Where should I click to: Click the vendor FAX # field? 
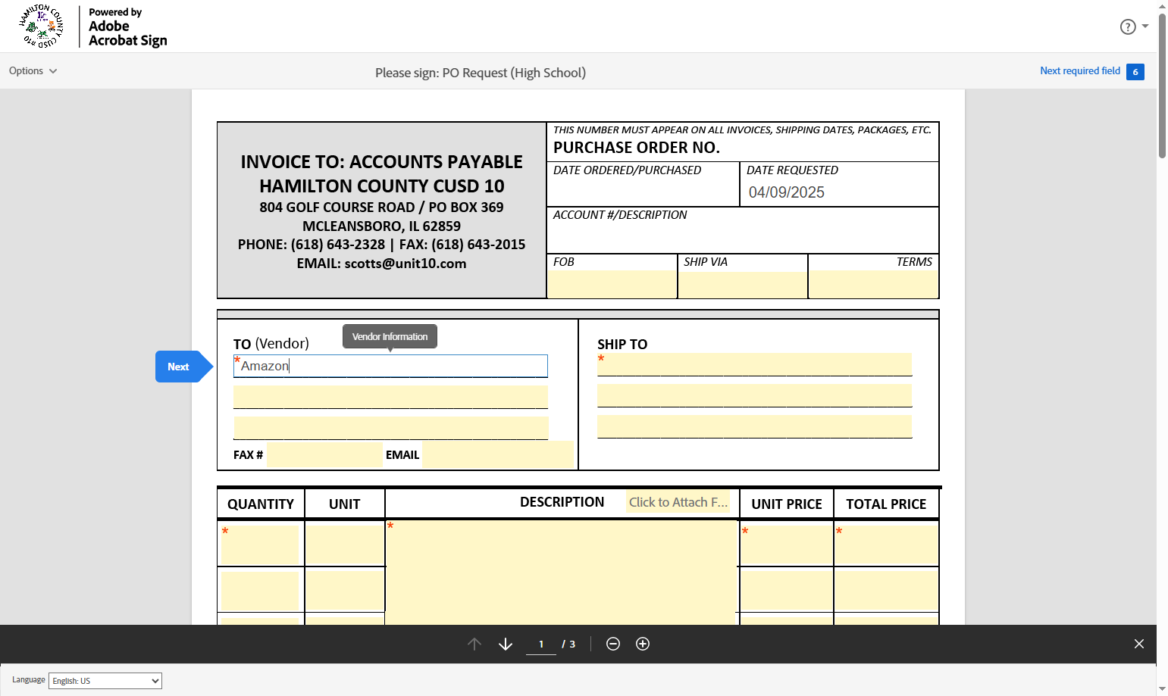click(324, 454)
